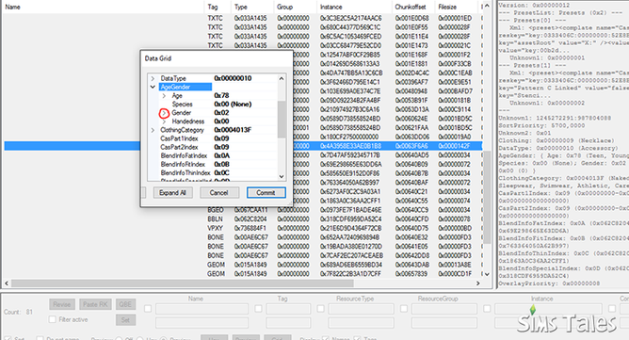Click the Age value 0x78
Screen dimensions: 629x340
coord(221,95)
